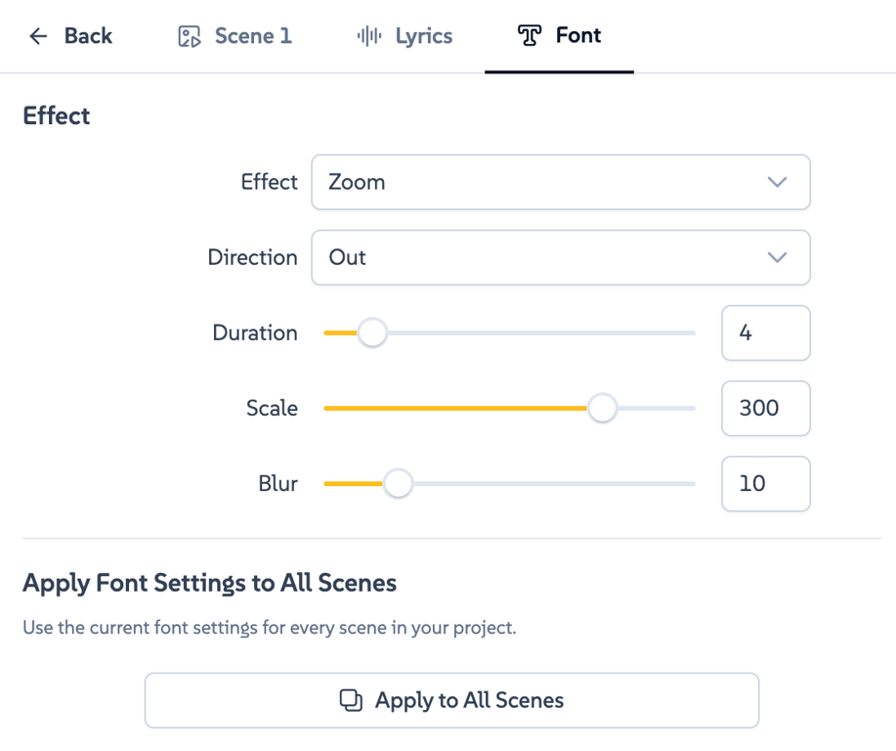Click the Scale slider handle
The width and height of the screenshot is (896, 751).
pyautogui.click(x=603, y=408)
